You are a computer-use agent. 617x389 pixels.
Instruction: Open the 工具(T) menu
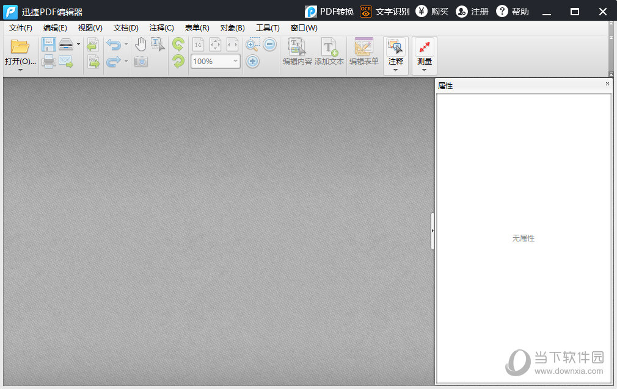click(268, 28)
